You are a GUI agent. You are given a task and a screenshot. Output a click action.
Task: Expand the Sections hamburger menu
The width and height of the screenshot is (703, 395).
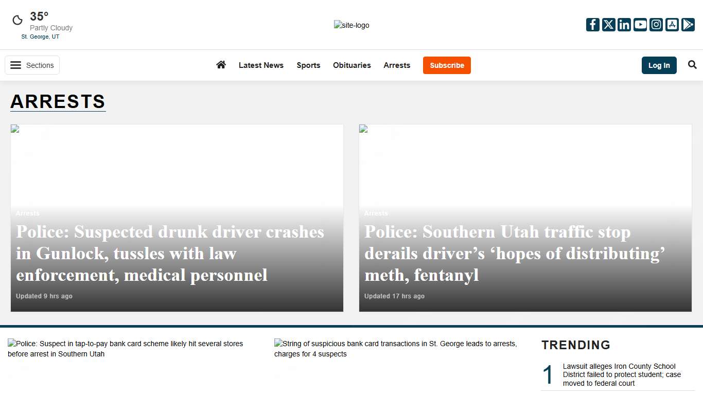pyautogui.click(x=32, y=65)
